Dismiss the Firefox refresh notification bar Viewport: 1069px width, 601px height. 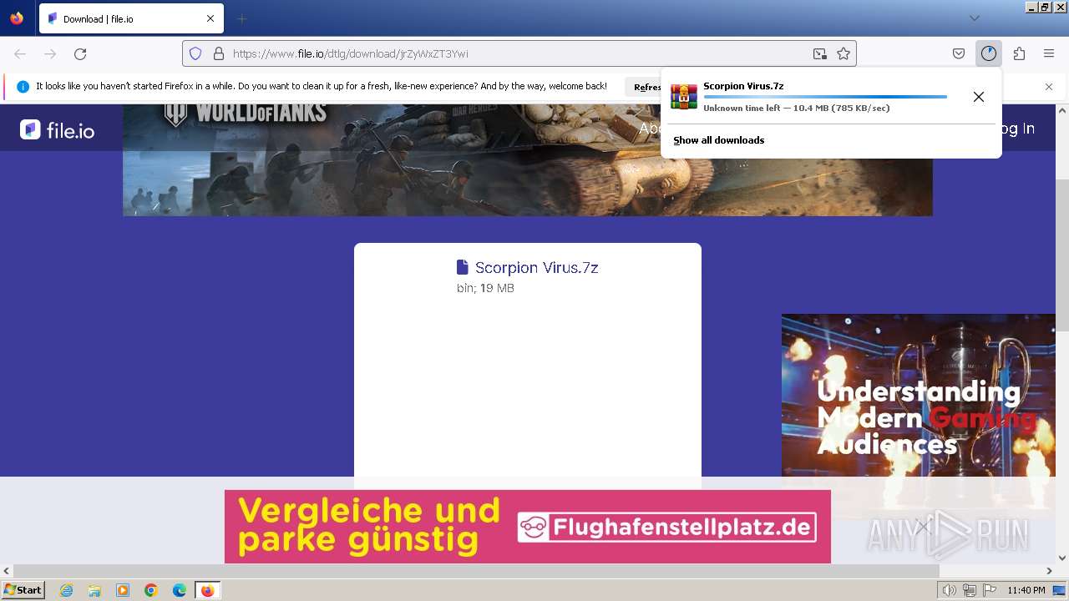(1049, 87)
